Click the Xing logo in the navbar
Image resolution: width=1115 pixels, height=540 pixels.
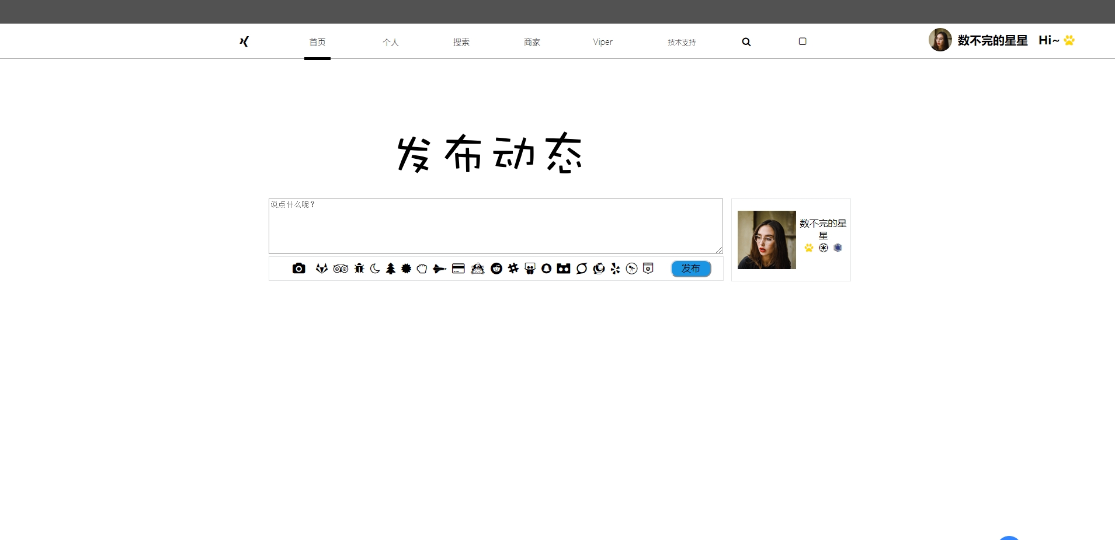click(x=244, y=41)
